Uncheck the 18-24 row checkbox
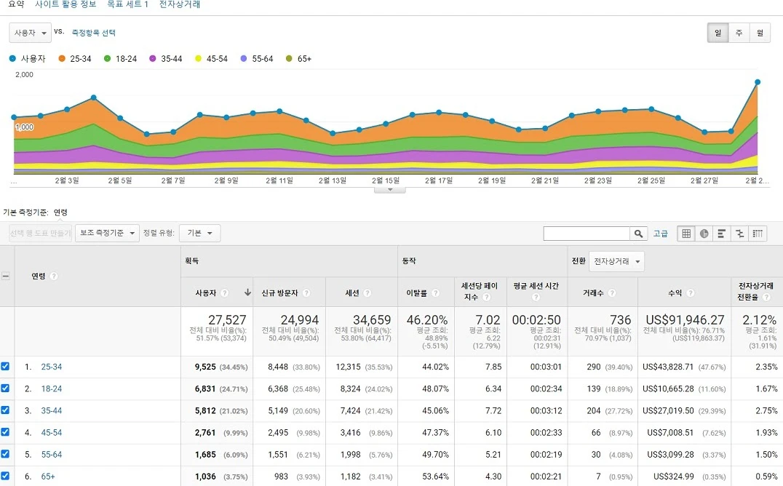Viewport: 783px width, 486px height. (x=5, y=388)
